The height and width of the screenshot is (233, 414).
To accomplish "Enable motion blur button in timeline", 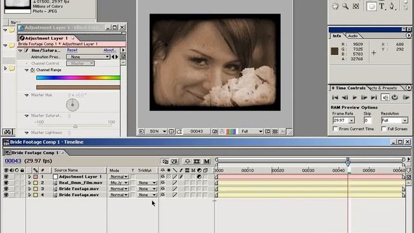I will click(x=206, y=161).
